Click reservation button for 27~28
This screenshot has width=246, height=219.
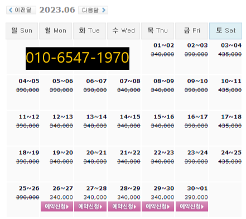[x=90, y=206]
